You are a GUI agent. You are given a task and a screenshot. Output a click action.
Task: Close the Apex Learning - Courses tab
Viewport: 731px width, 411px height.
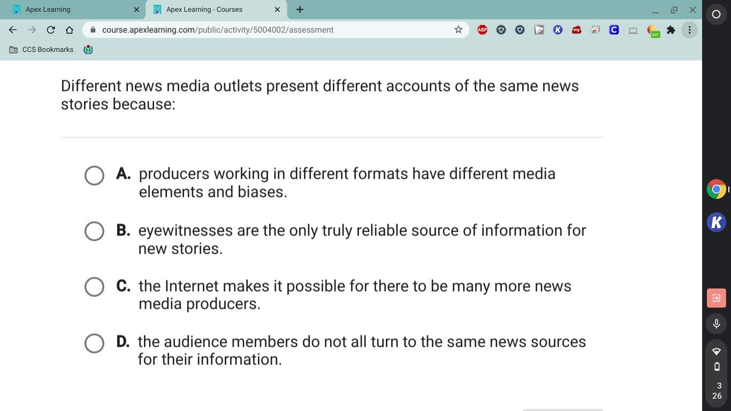coord(277,10)
